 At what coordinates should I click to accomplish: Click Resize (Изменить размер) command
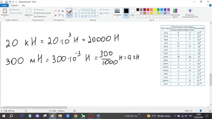tap(42, 13)
